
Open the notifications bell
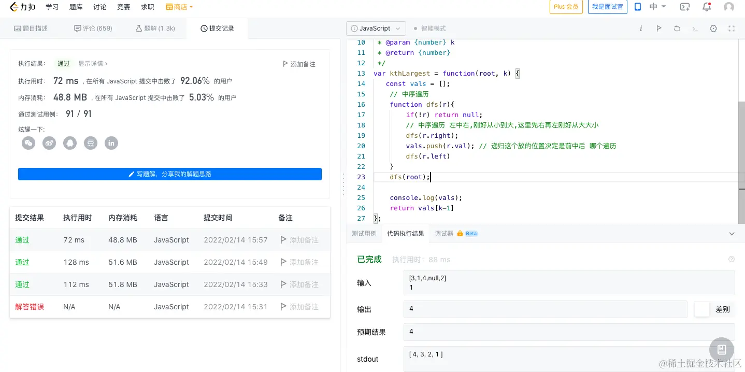click(707, 7)
